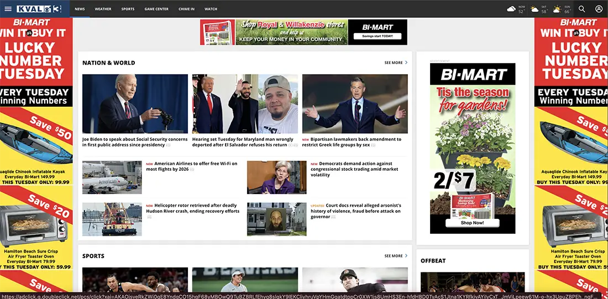Click the SUN weather forecast icon
This screenshot has height=299, width=608.
click(x=557, y=9)
